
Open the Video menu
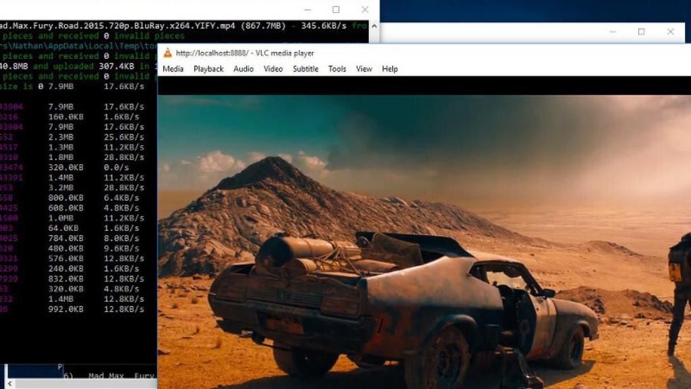tap(273, 69)
